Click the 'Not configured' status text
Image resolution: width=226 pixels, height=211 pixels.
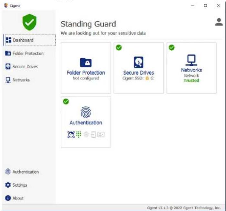(86, 78)
